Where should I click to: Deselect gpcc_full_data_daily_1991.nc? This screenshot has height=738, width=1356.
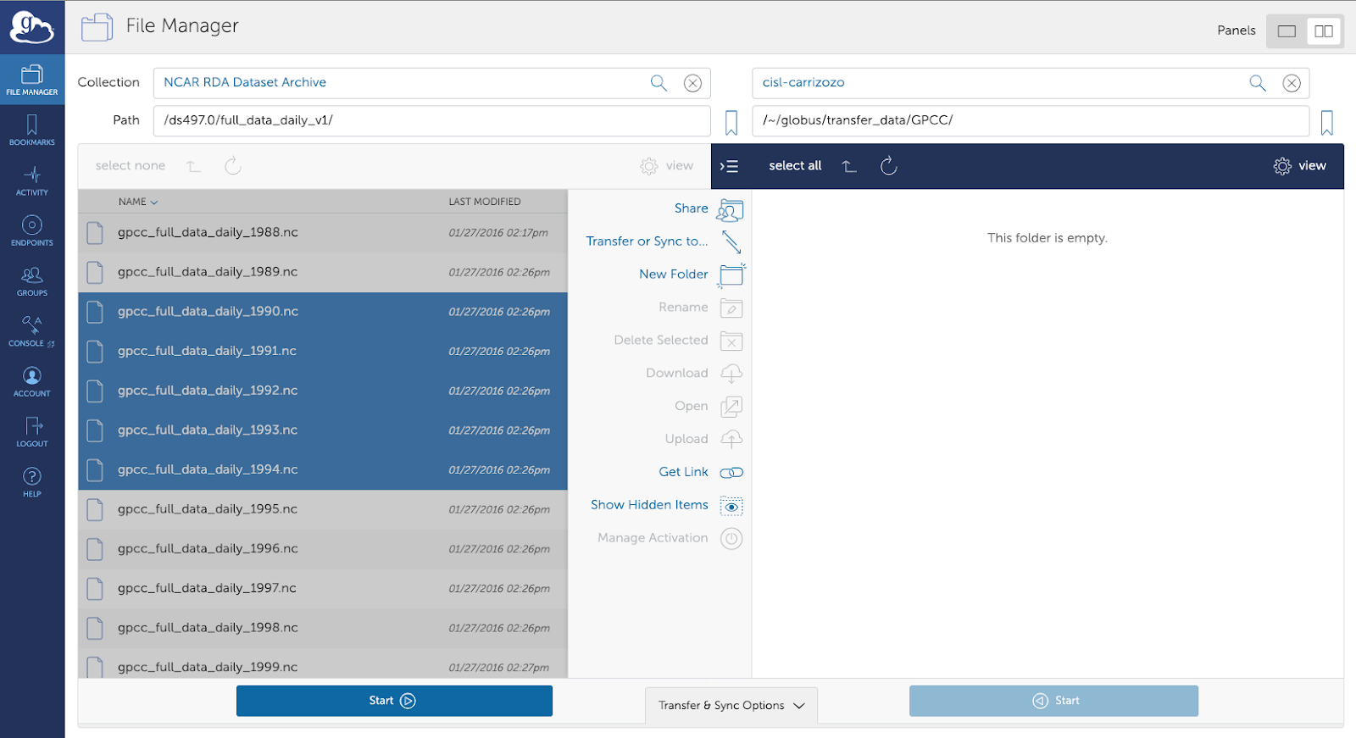[323, 352]
